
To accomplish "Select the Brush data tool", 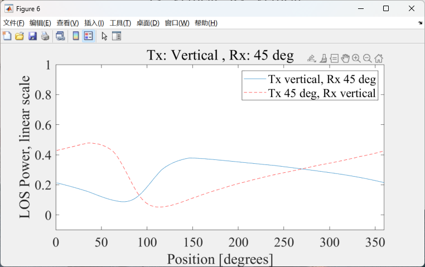I will pos(323,58).
